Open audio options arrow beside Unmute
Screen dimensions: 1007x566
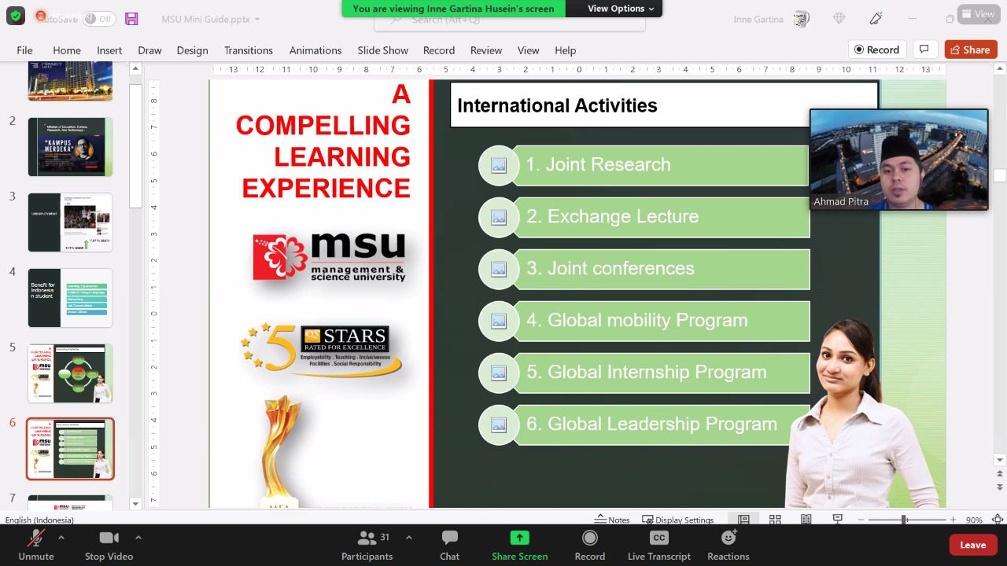click(x=61, y=538)
